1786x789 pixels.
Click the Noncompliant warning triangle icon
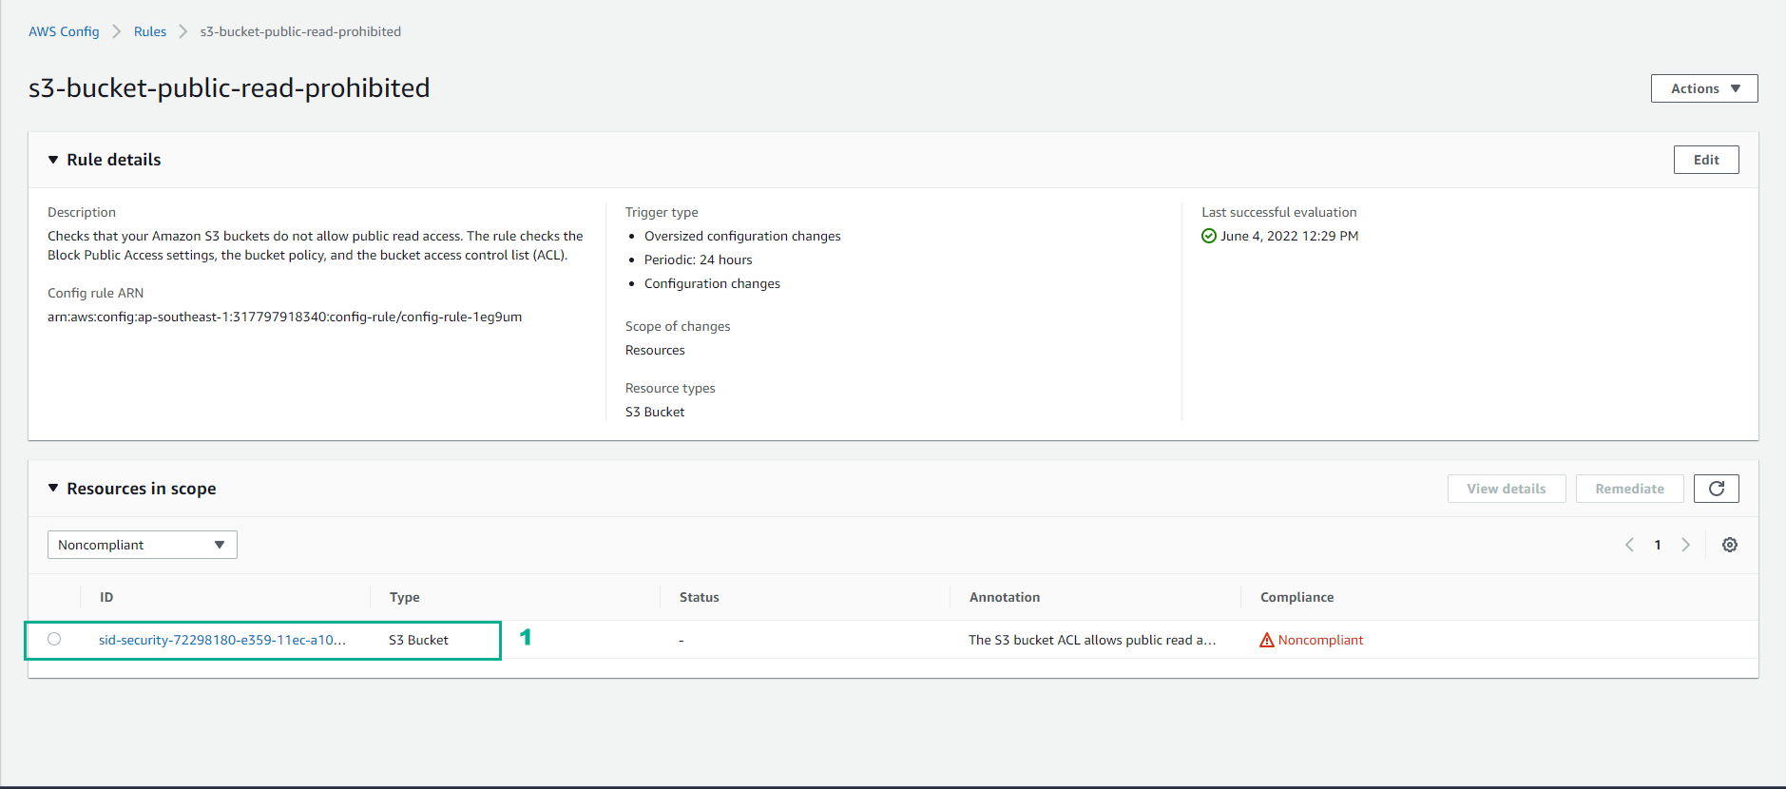pos(1266,641)
